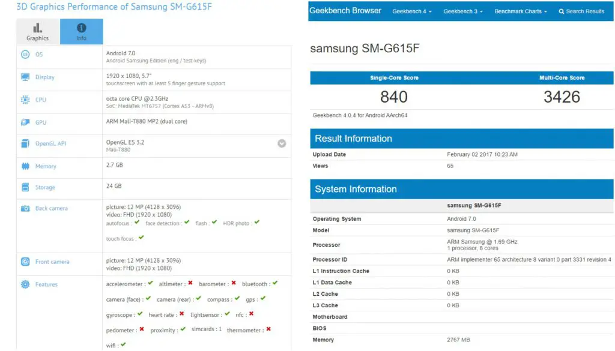Click the Storage row icon

25,187
